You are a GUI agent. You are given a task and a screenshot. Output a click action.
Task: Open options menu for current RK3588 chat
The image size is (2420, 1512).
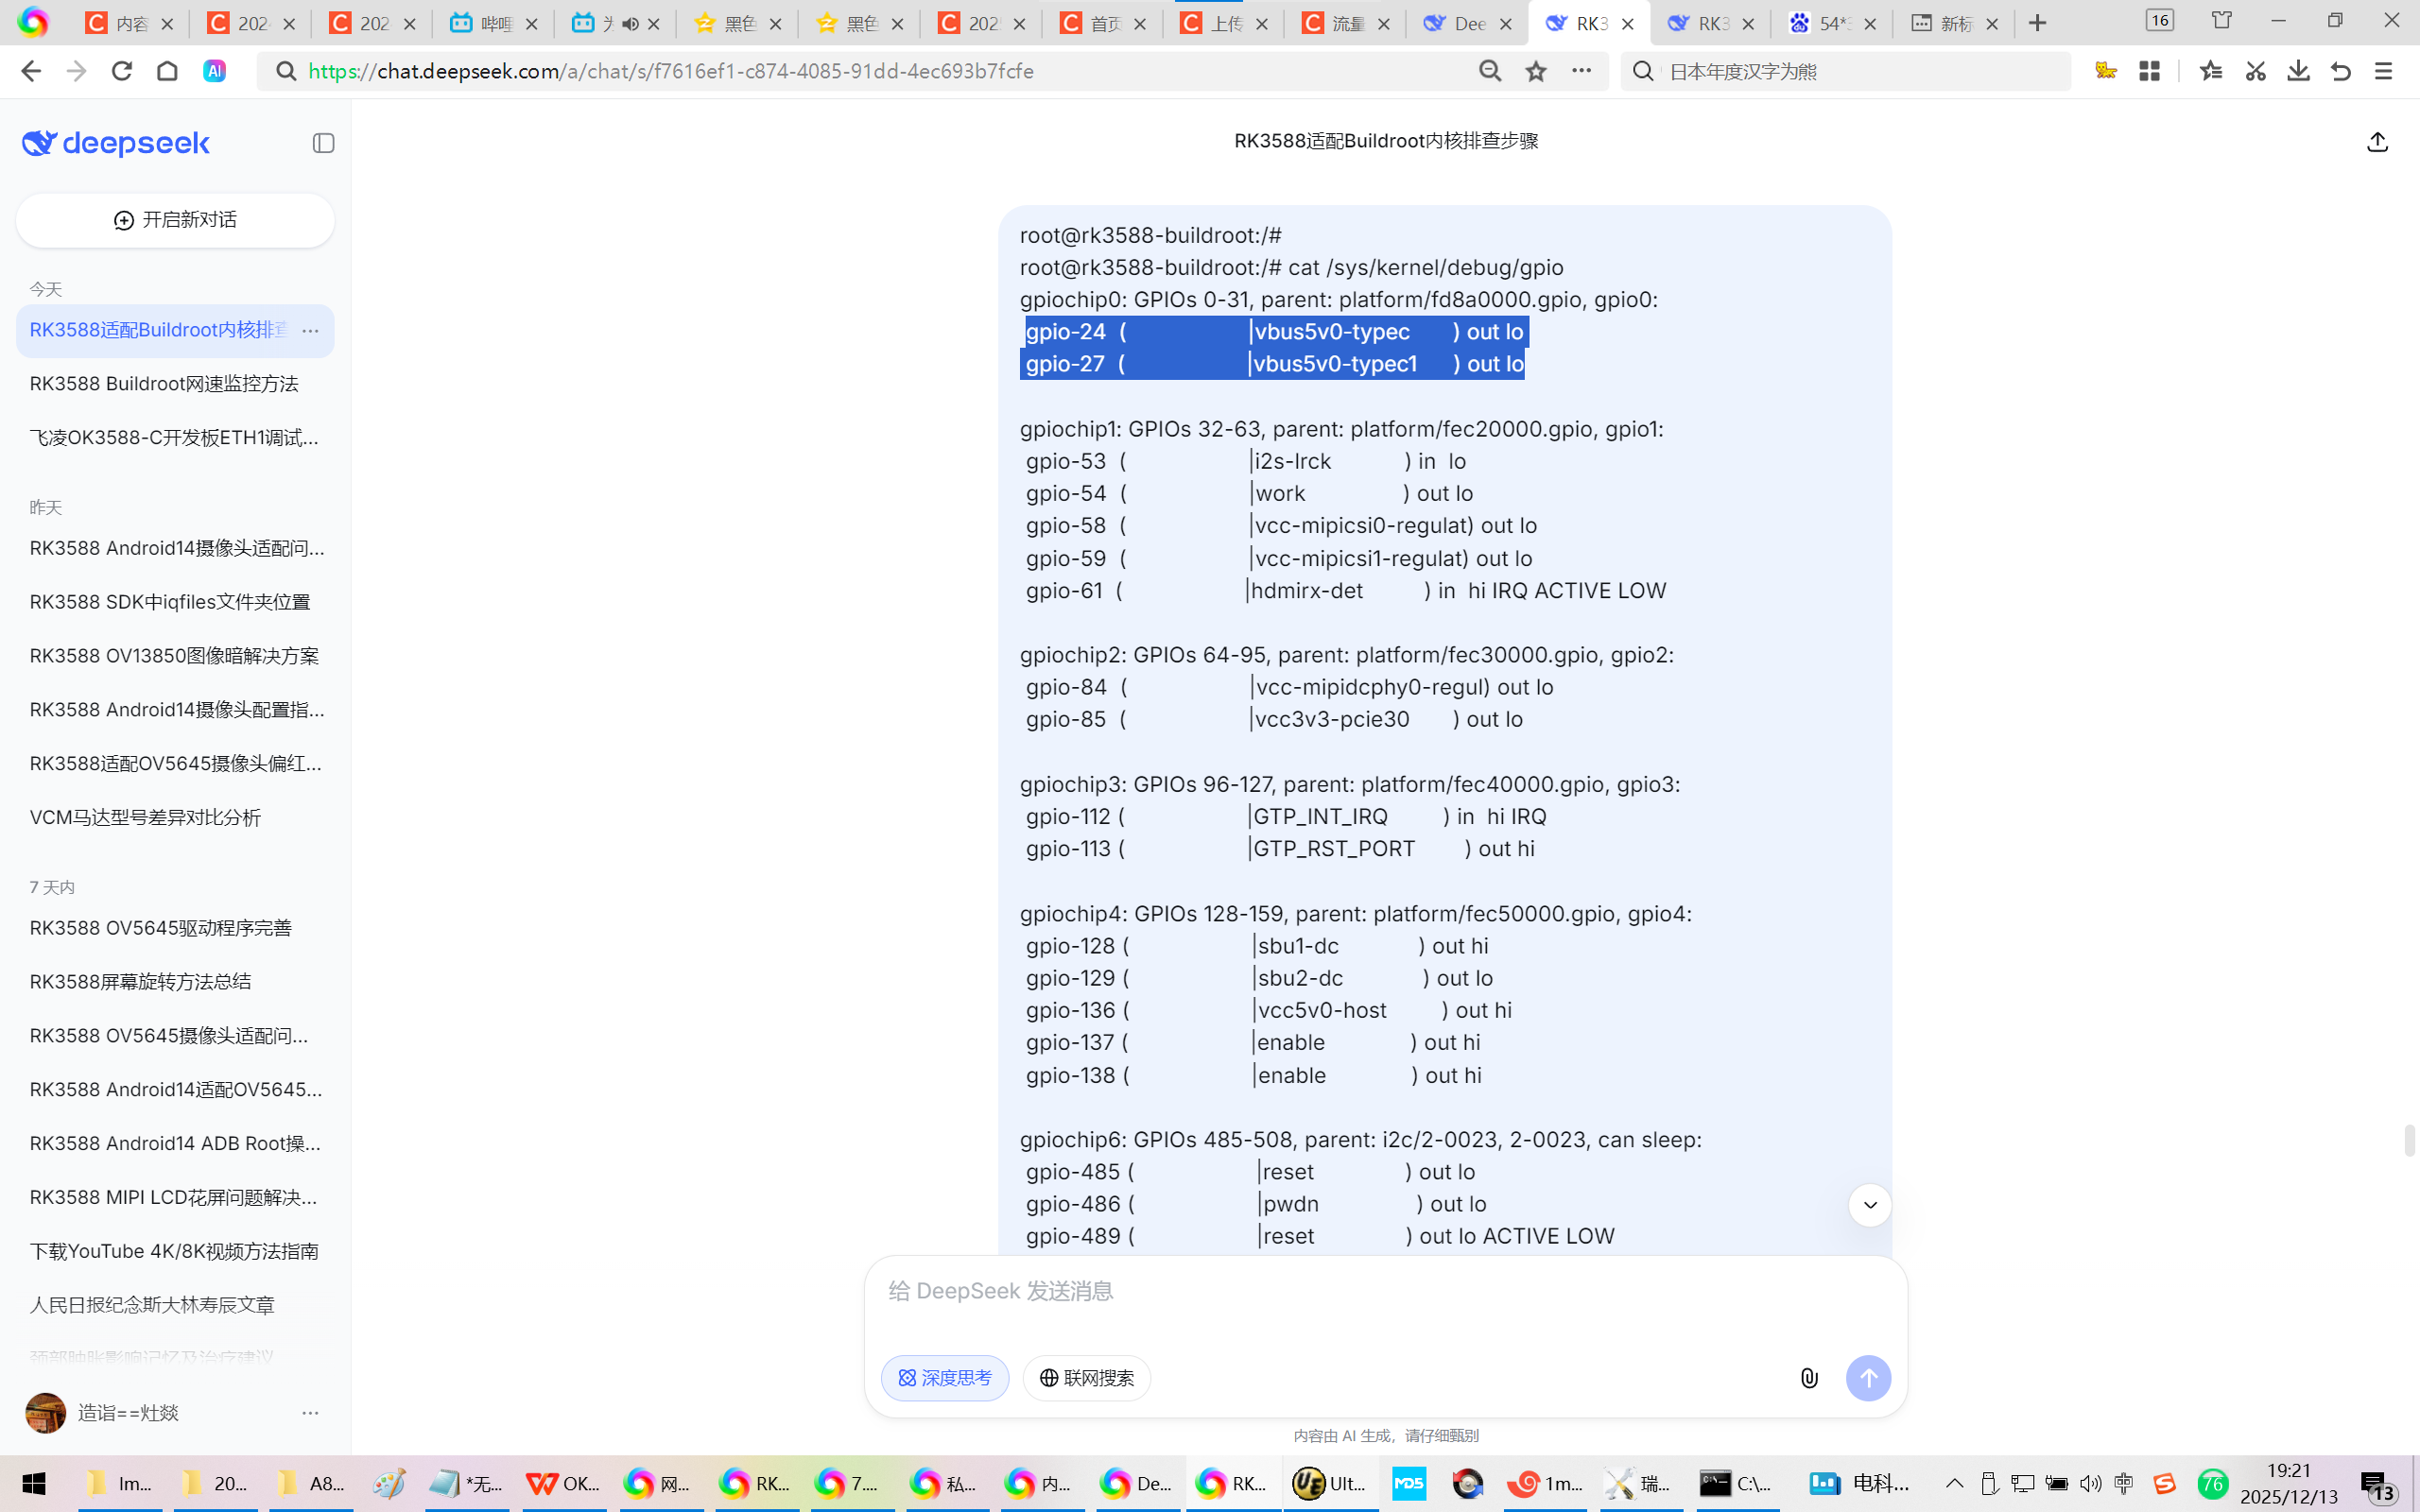tap(311, 330)
